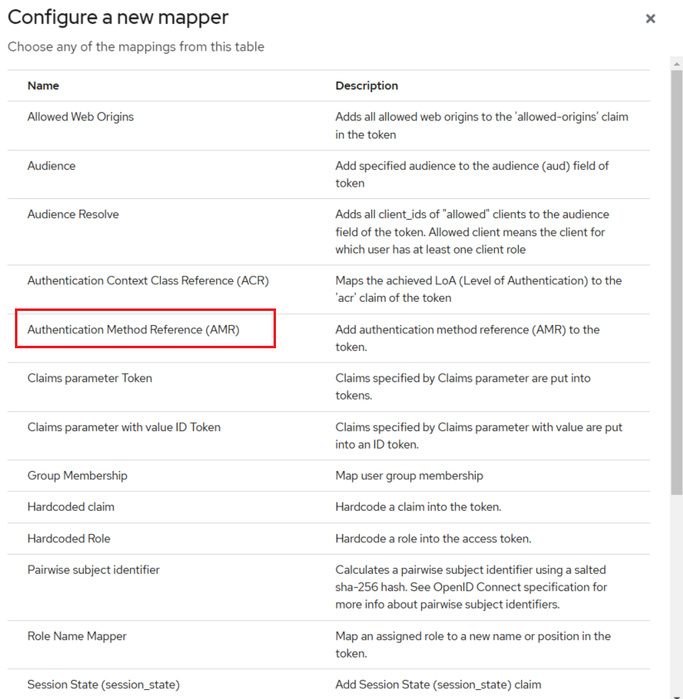Screen dimensions: 683x699
Task: Choose the Role Name Mapper row
Action: pyautogui.click(x=77, y=637)
